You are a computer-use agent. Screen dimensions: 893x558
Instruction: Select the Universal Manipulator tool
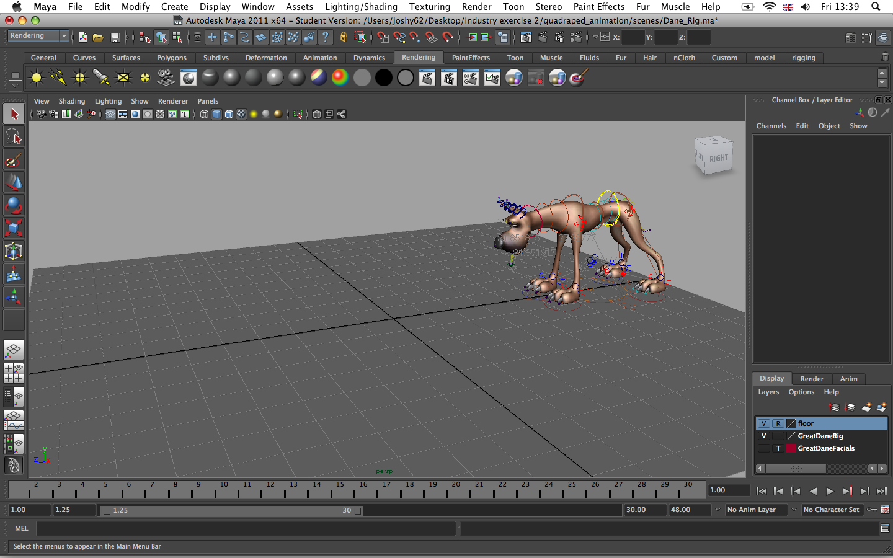pyautogui.click(x=14, y=251)
